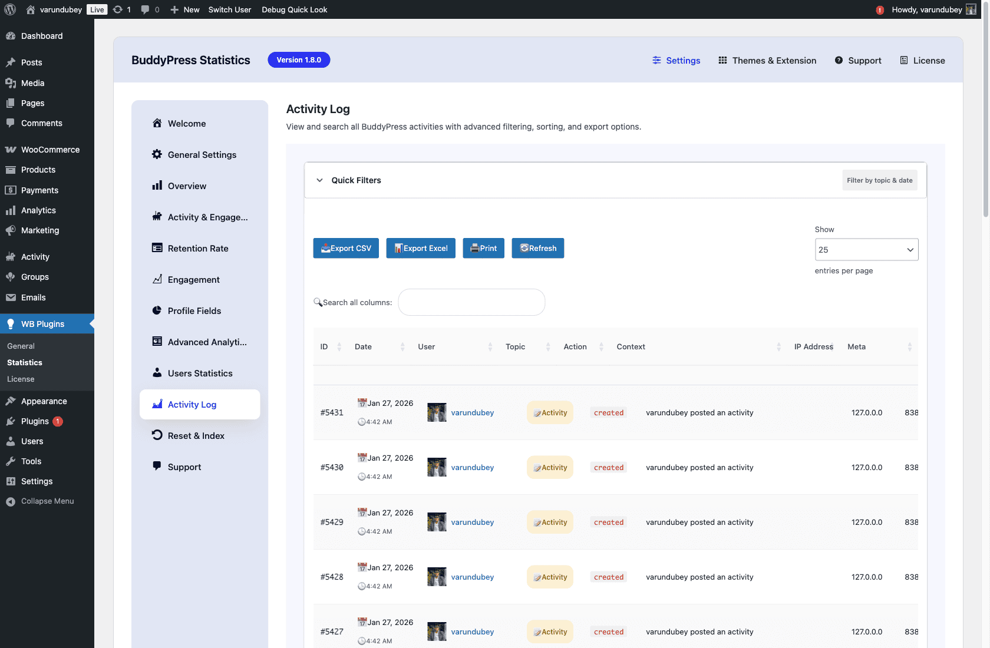Click the Dashboard gauge icon
The width and height of the screenshot is (990, 648).
11,36
